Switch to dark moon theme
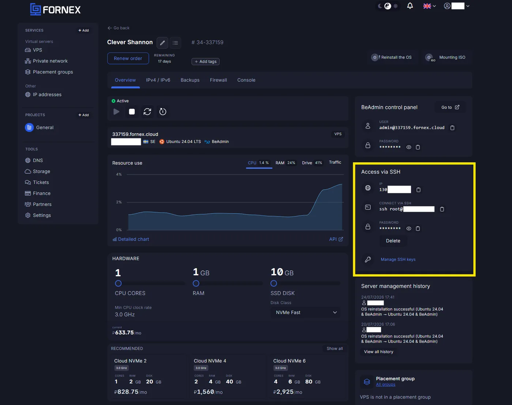 tap(380, 6)
